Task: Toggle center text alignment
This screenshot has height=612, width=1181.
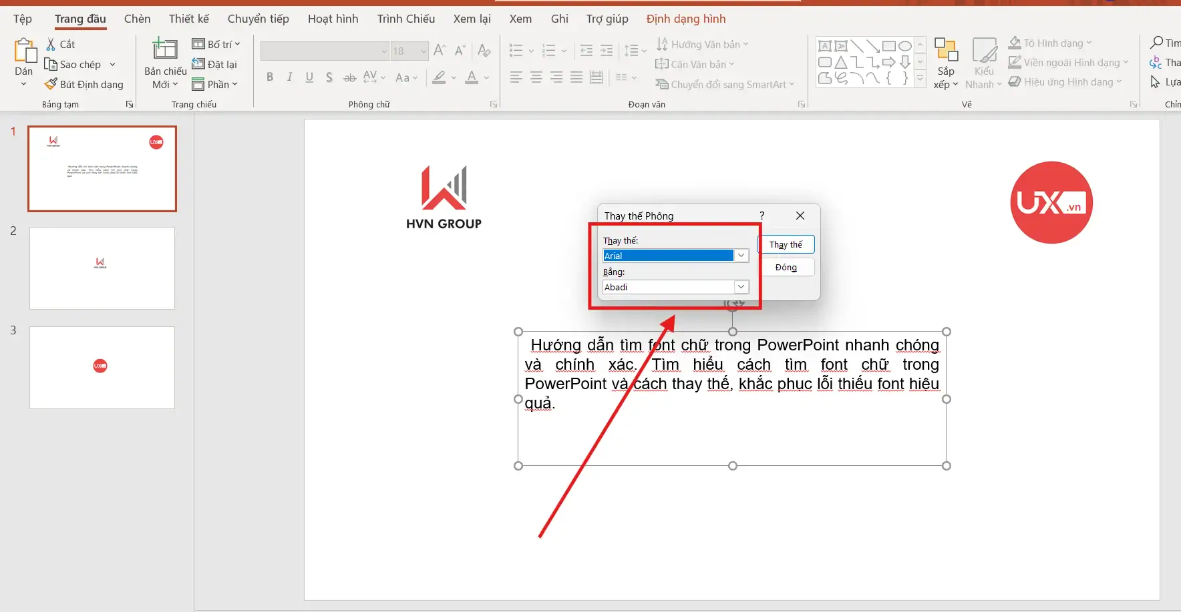Action: [x=536, y=77]
